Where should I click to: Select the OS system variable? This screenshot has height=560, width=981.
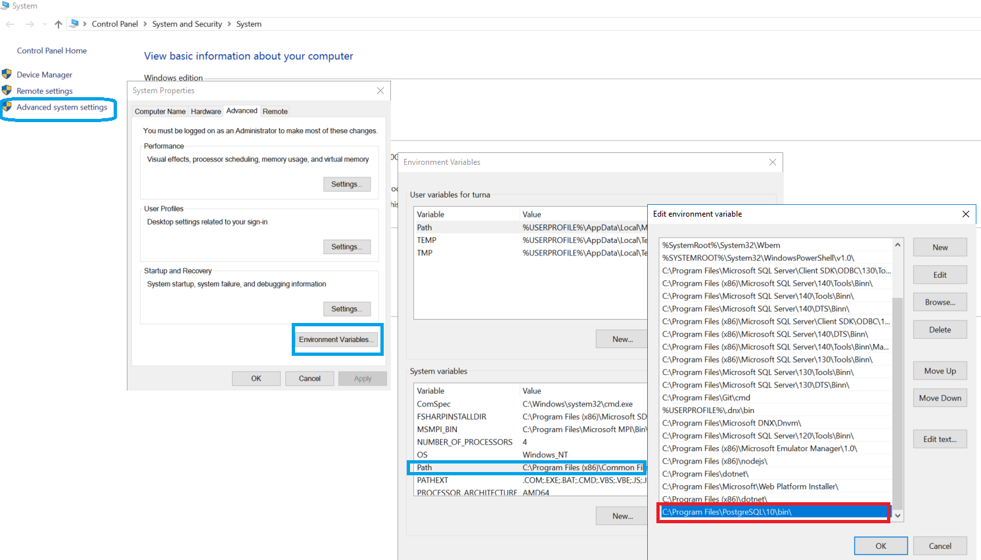click(531, 455)
